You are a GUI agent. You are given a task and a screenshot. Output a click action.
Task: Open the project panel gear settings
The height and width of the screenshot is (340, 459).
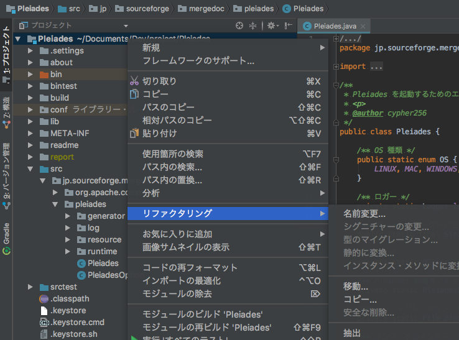pos(272,25)
